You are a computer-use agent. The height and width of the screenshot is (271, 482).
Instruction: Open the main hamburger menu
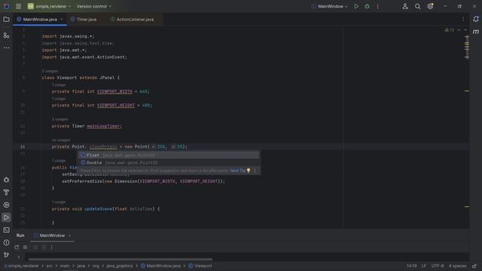pos(18,6)
